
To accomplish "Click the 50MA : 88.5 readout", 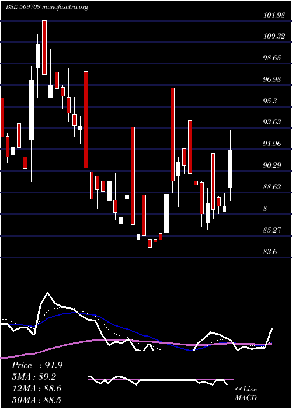I will 36,400.
